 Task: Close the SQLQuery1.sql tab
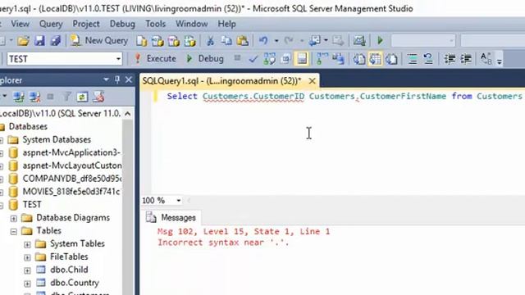click(312, 81)
